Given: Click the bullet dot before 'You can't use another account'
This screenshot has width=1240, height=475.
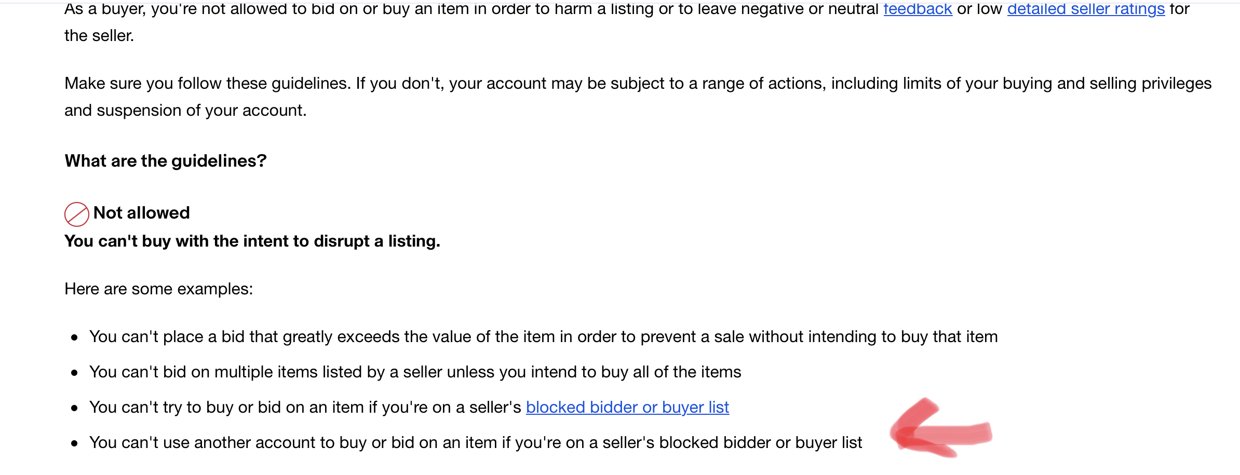Looking at the screenshot, I should 74,444.
